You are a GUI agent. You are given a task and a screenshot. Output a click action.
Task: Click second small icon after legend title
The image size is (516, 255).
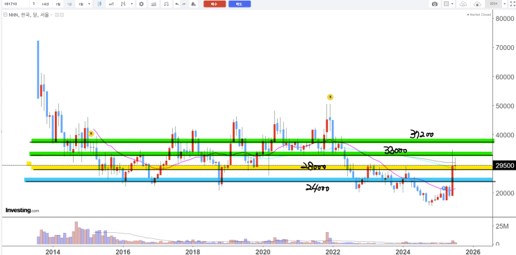(62, 15)
